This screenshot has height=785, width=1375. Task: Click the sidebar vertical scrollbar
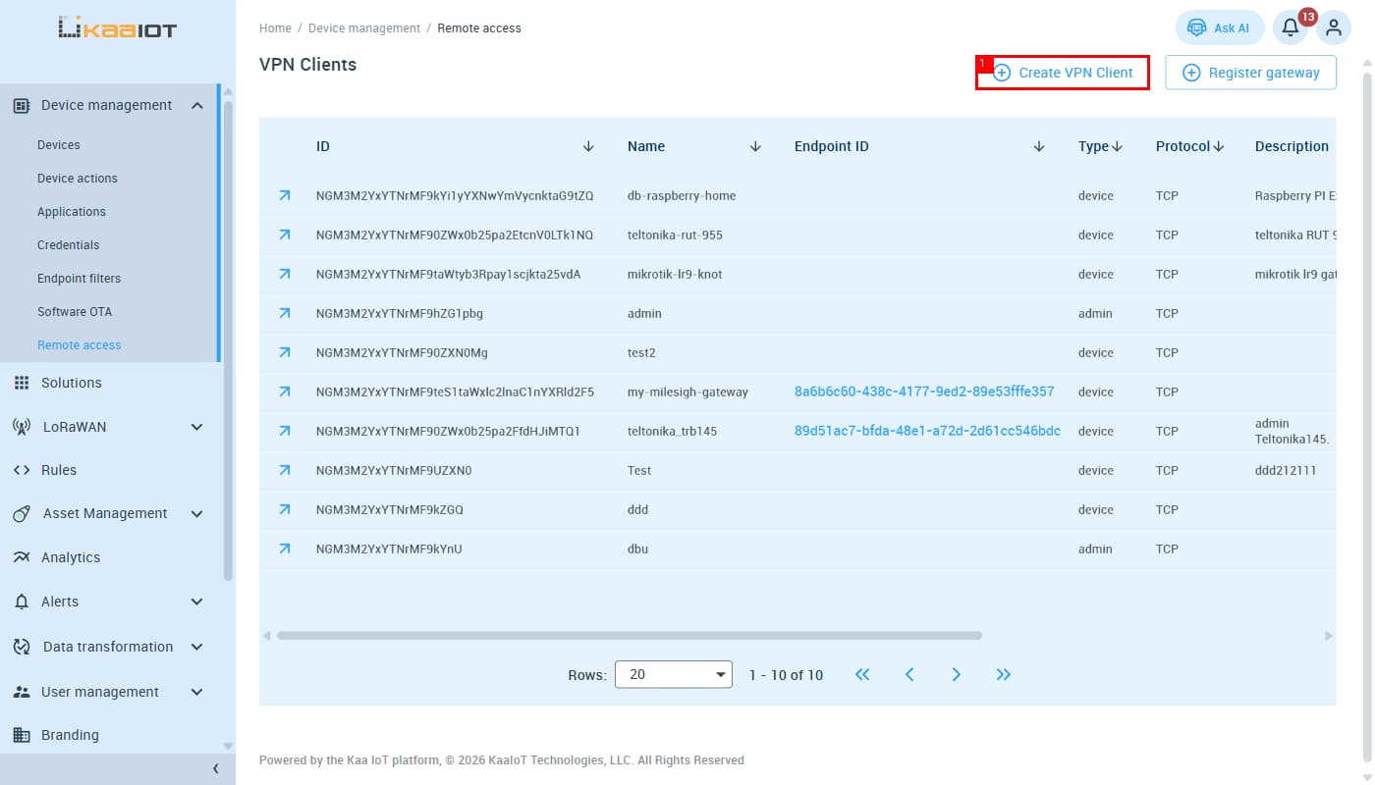tap(229, 340)
